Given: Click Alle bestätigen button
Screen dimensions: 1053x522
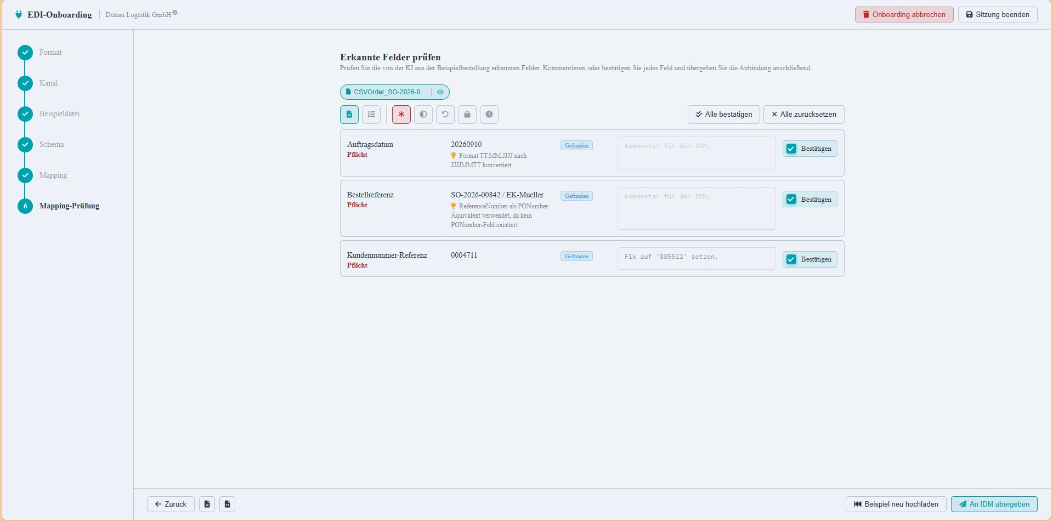Looking at the screenshot, I should 724,115.
